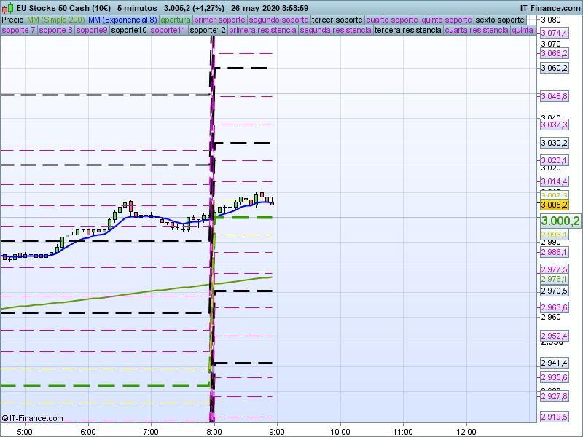Click the orange 3.005,2 current price tag
Screen dimensions: 583x437
tap(554, 205)
